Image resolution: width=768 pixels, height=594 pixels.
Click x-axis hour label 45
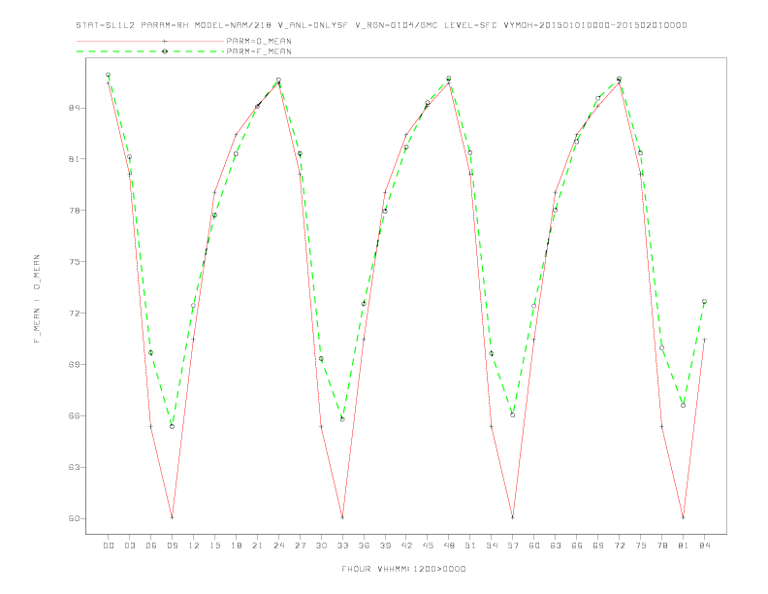click(x=428, y=545)
